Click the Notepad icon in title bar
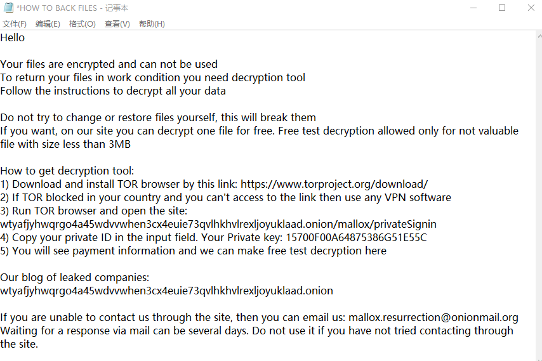Image resolution: width=542 pixels, height=361 pixels. pyautogui.click(x=8, y=8)
